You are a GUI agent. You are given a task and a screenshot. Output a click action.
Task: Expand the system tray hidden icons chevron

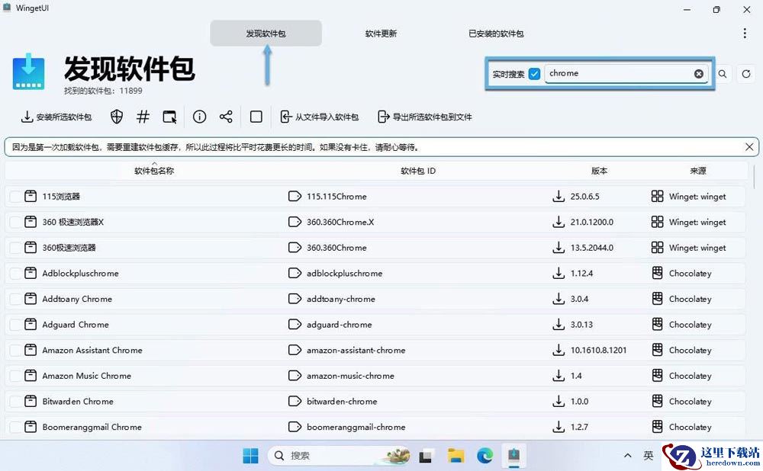628,456
